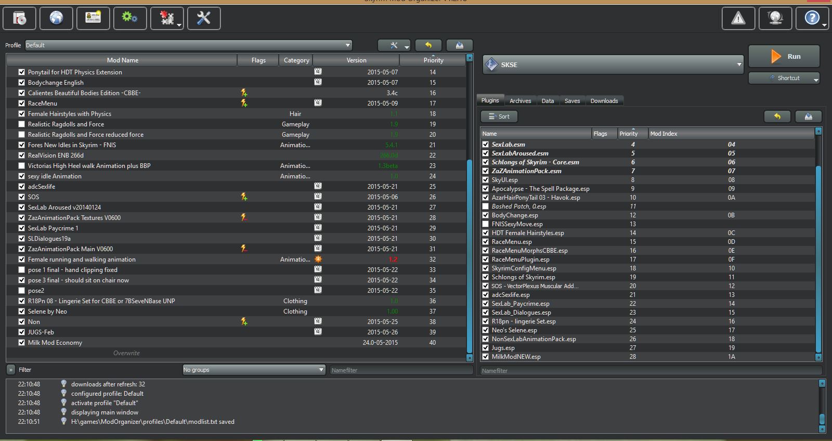The image size is (832, 441).
Task: Click the lightning flag on Calientes Beautiful Bodies
Action: pyautogui.click(x=244, y=93)
